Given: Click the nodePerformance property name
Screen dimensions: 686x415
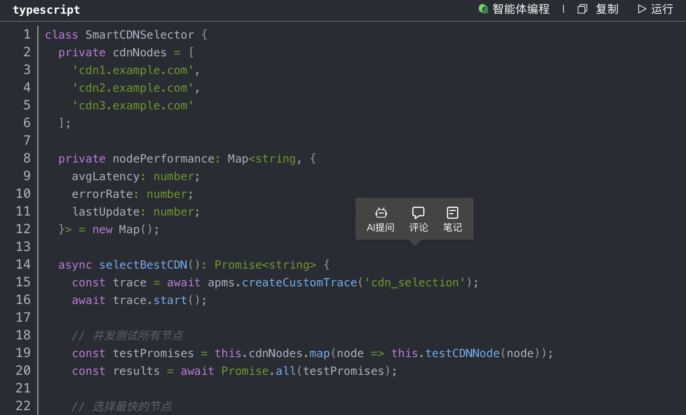Looking at the screenshot, I should point(163,159).
